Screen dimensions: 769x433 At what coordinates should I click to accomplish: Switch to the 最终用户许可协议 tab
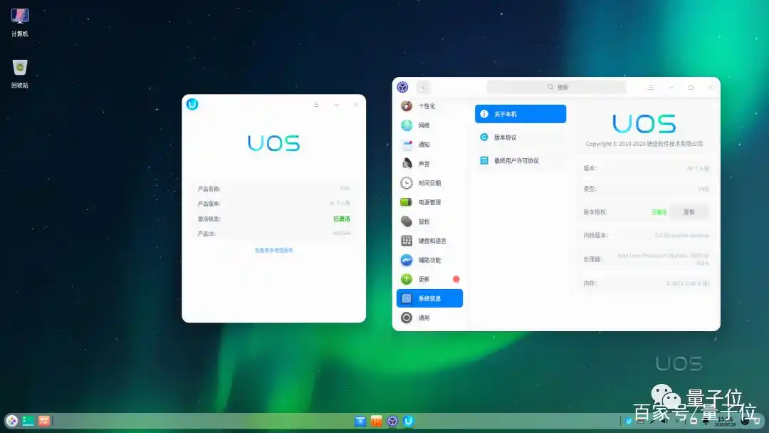point(520,160)
